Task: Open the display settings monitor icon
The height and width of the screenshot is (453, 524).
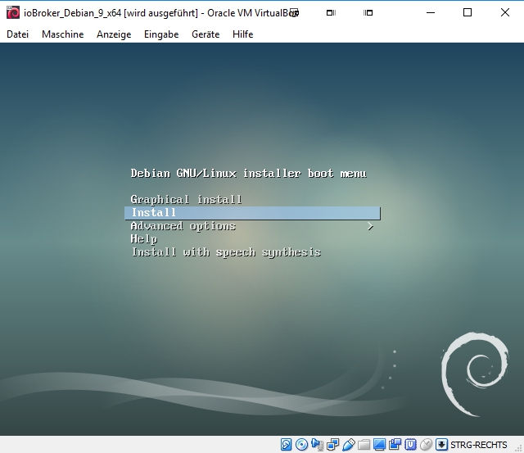Action: click(x=379, y=445)
